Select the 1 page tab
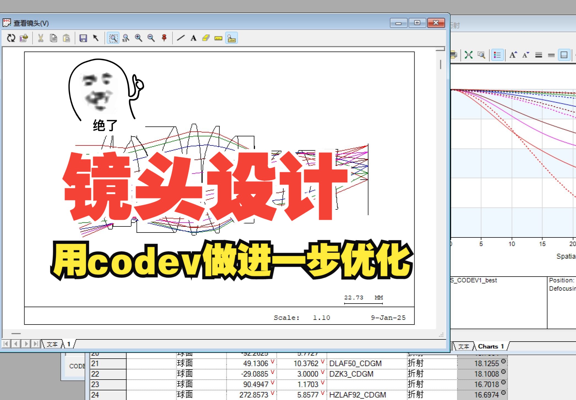 69,344
